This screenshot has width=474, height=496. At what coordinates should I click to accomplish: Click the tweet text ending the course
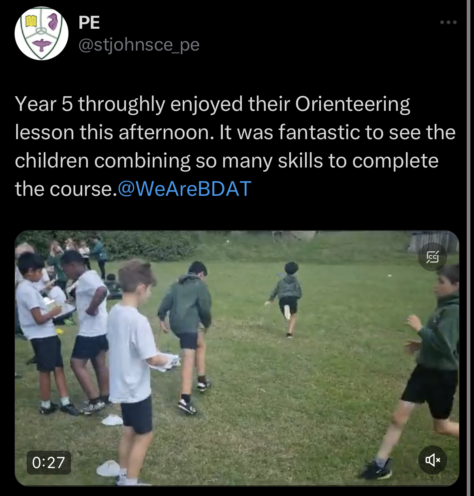coord(66,189)
